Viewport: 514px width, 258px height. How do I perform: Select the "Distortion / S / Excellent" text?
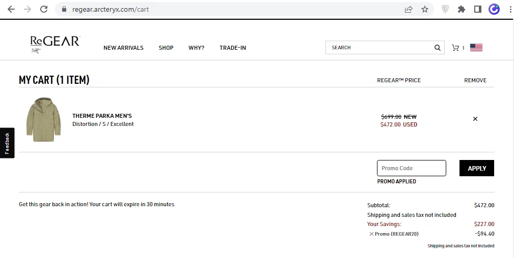[103, 124]
